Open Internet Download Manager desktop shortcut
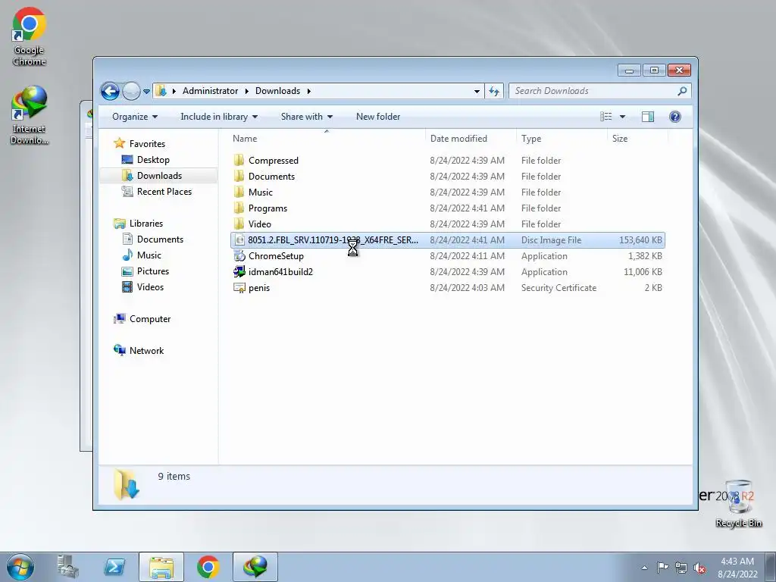This screenshot has width=776, height=582. [x=30, y=115]
